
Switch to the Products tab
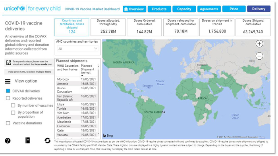159,9
